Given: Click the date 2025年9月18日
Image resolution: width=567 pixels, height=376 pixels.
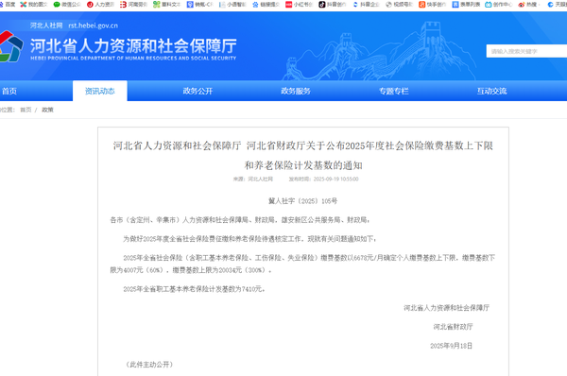Looking at the screenshot, I should pos(452,346).
